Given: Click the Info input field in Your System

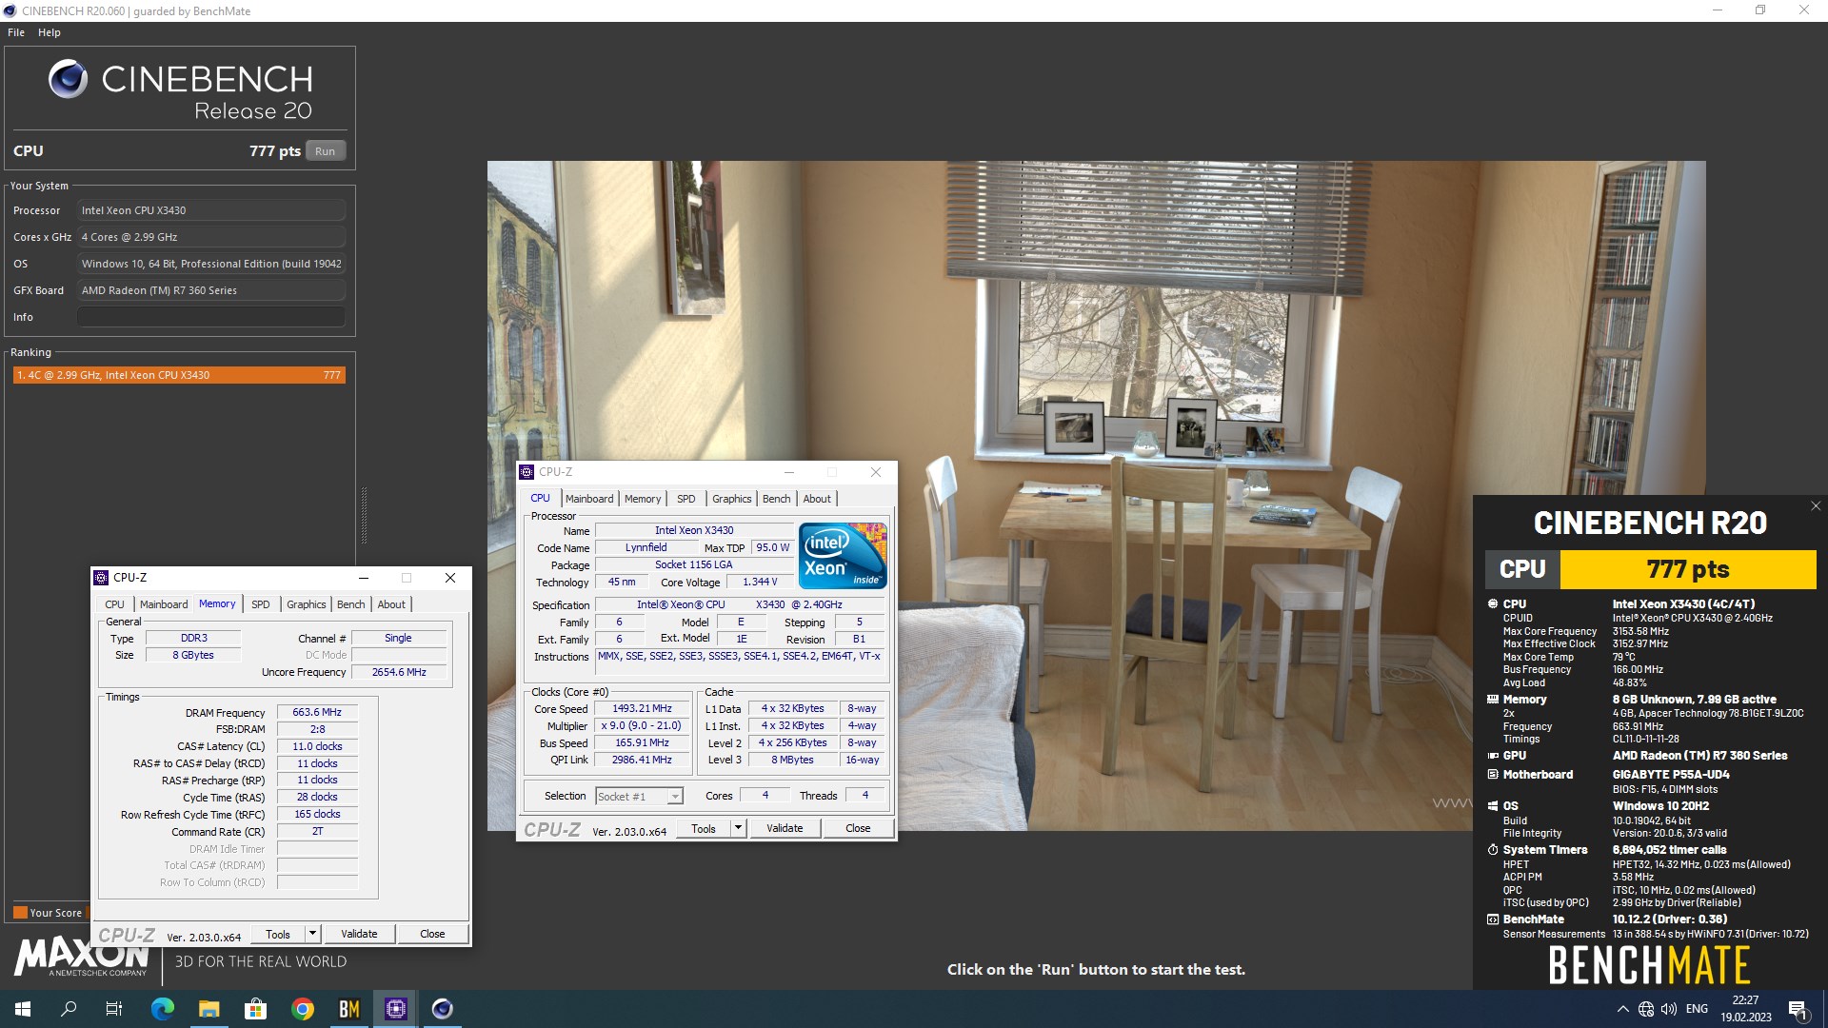Looking at the screenshot, I should coord(211,317).
